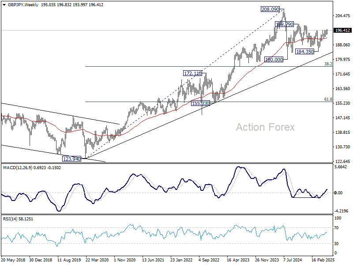This screenshot has height=265, width=353.
Task: Click the 130.730 price axis value
Action: point(342,147)
